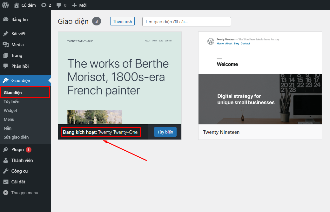Image resolution: width=330 pixels, height=212 pixels.
Task: Open the comments bubble icon in admin bar
Action: [59, 5]
